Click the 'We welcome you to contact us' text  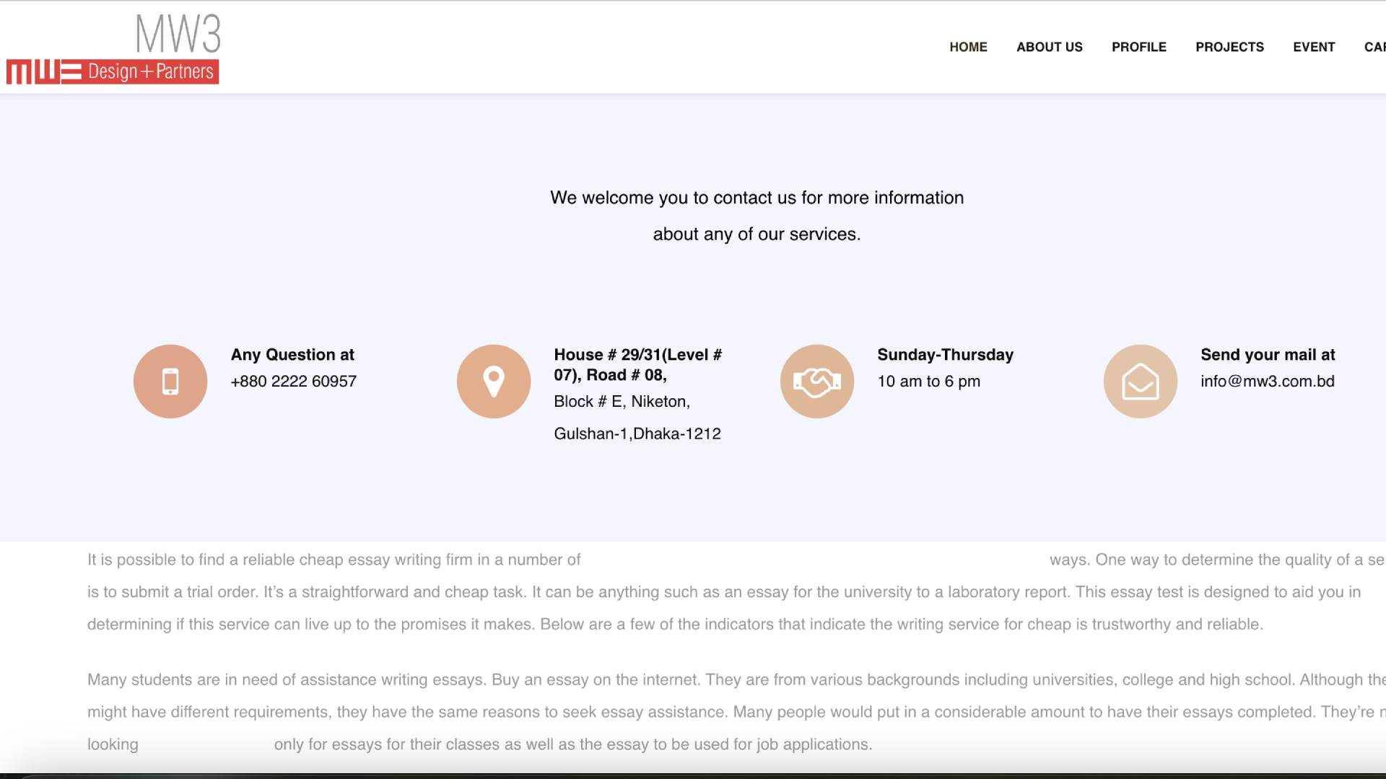(x=757, y=198)
